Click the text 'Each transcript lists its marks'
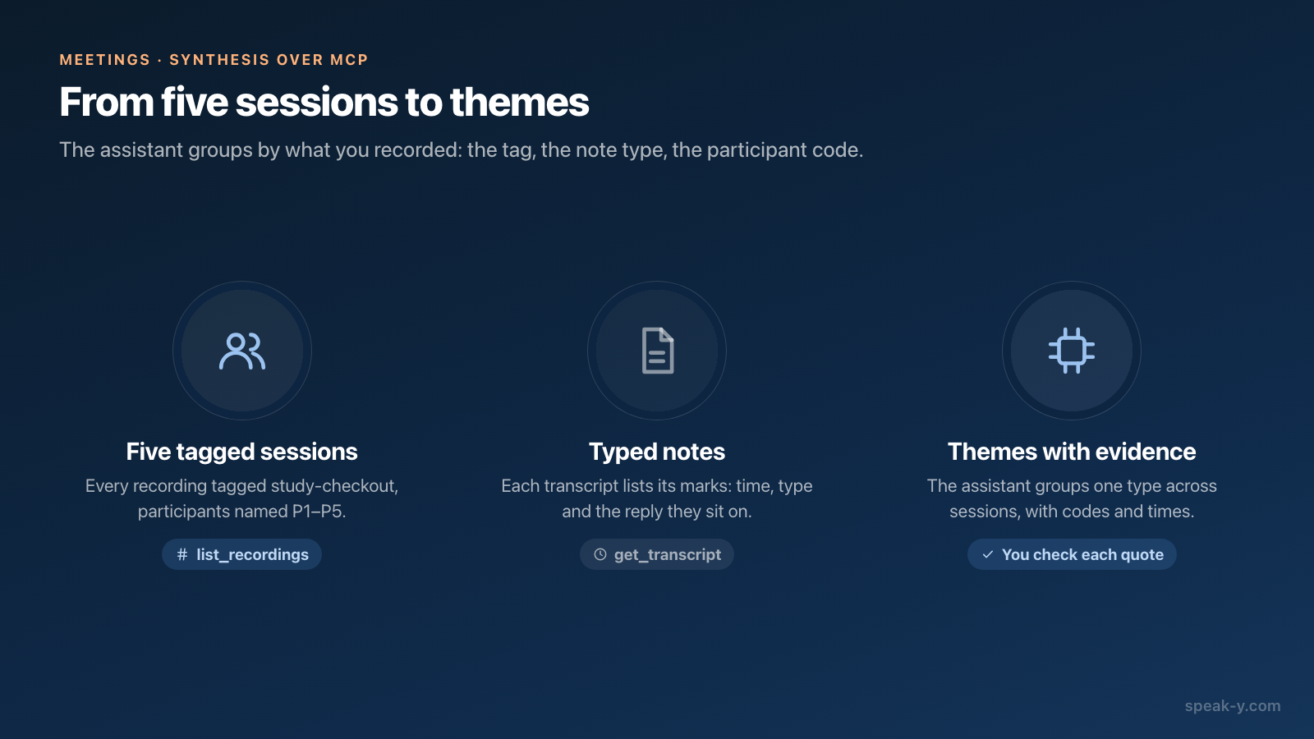Viewport: 1314px width, 739px height. [615, 486]
